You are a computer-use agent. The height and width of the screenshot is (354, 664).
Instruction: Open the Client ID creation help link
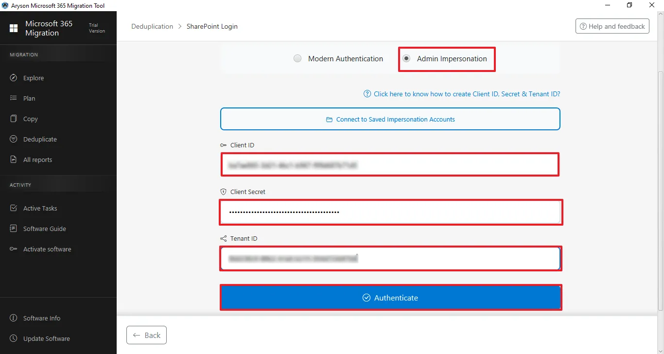(x=467, y=94)
